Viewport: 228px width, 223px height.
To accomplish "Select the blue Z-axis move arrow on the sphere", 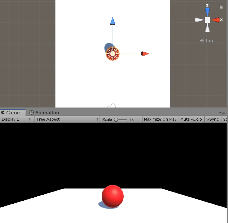I will point(113,21).
